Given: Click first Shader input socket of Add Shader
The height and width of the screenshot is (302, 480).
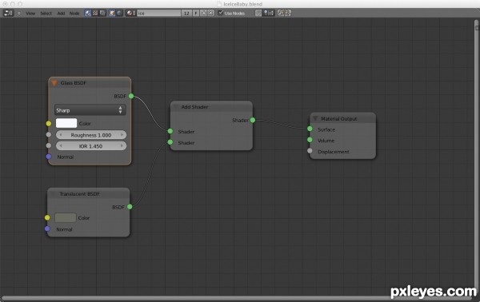Looking at the screenshot, I should [170, 131].
